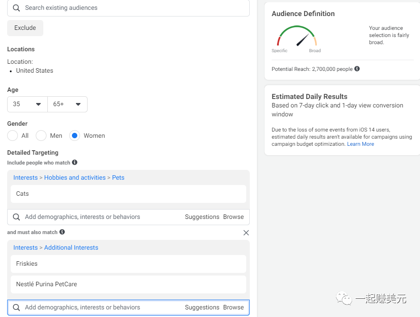Click search icon in second detailed targeting field
Image resolution: width=420 pixels, height=317 pixels.
17,308
